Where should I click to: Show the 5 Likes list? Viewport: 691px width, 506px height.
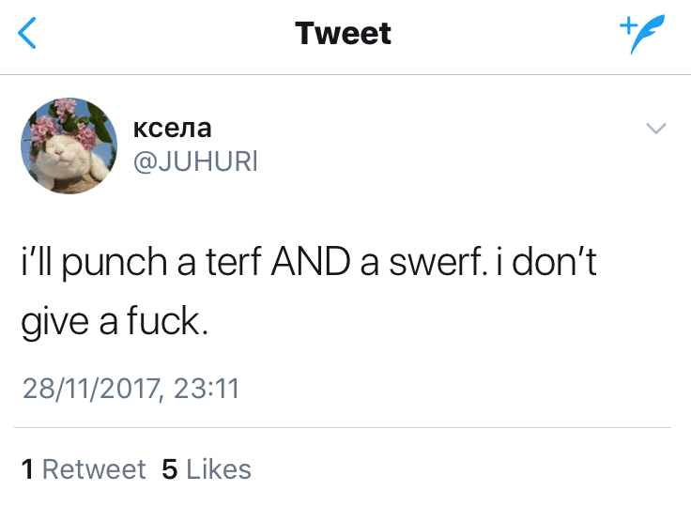coord(207,468)
